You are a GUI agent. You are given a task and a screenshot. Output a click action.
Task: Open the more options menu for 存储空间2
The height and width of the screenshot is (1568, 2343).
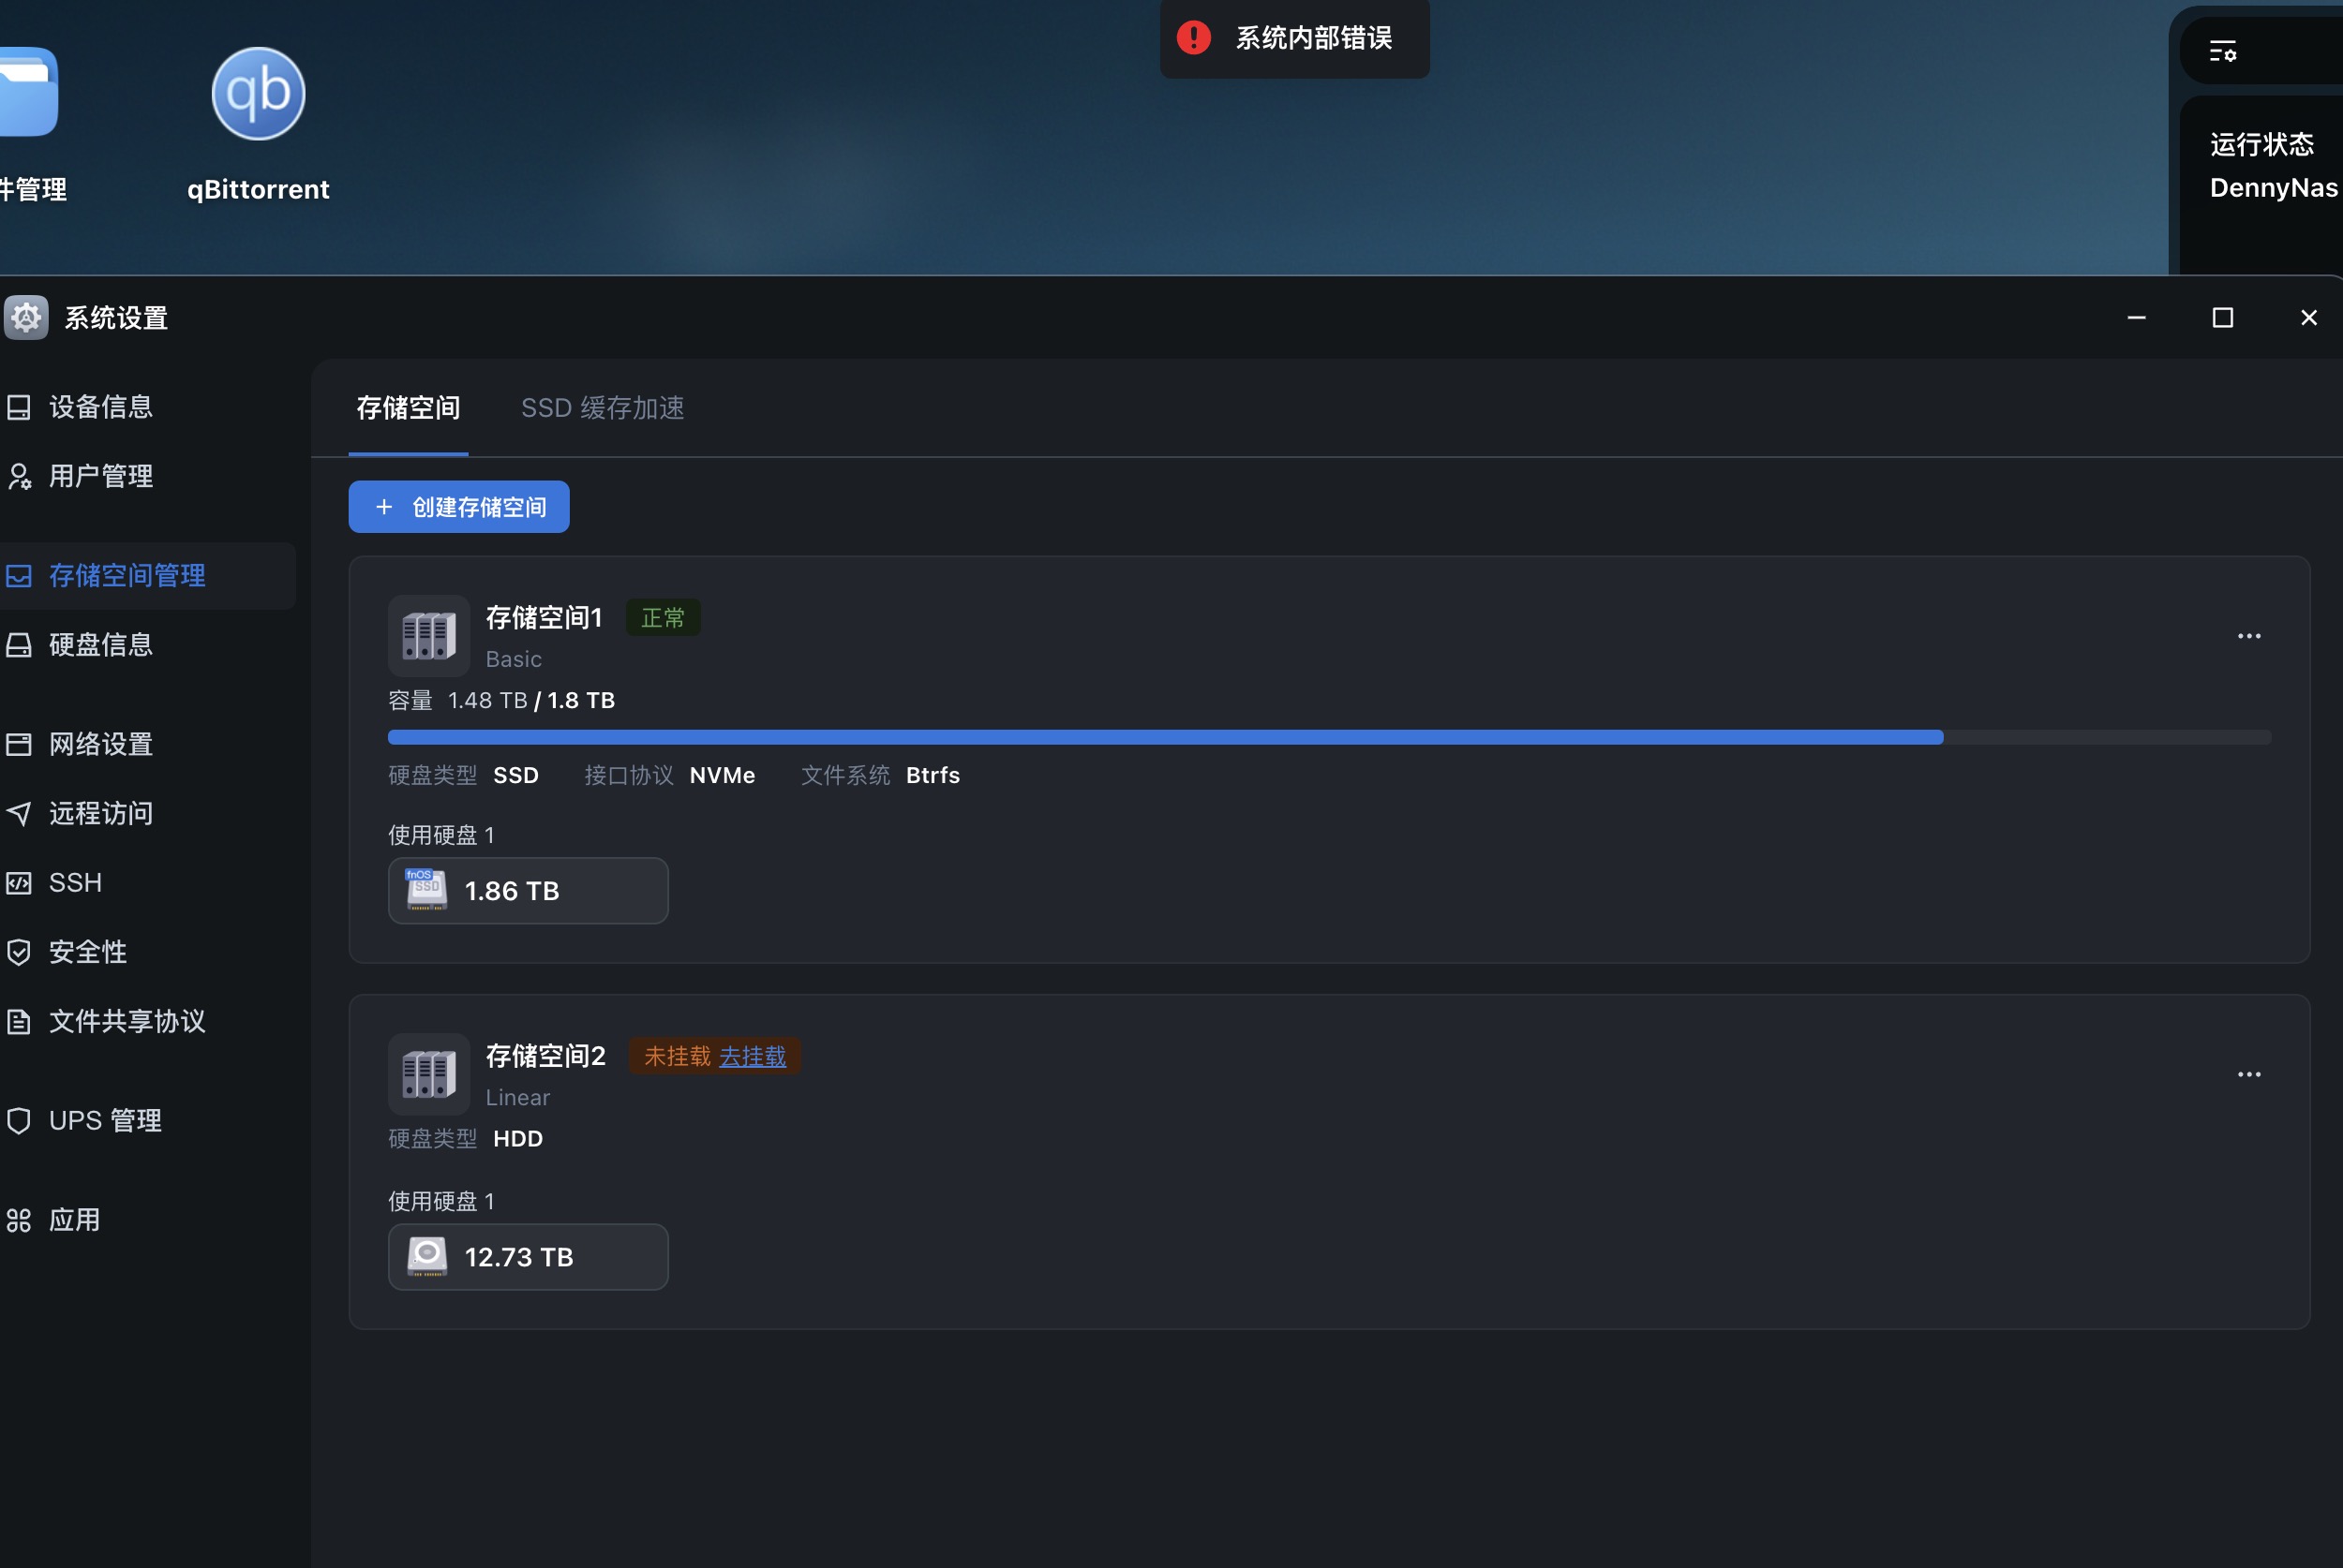(x=2248, y=1074)
